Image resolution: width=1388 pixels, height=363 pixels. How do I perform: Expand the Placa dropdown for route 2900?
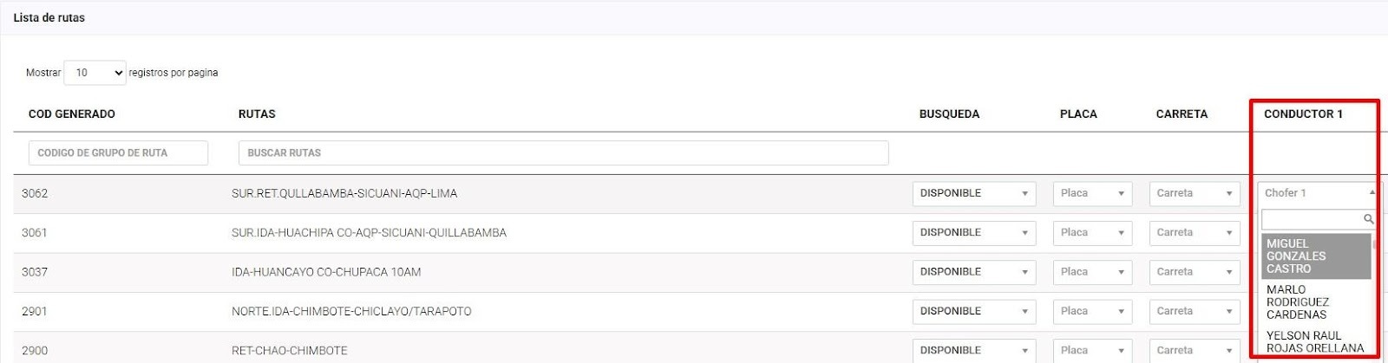1091,350
